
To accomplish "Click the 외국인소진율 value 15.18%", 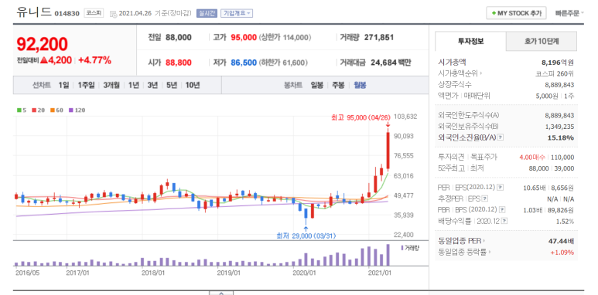I will click(561, 137).
